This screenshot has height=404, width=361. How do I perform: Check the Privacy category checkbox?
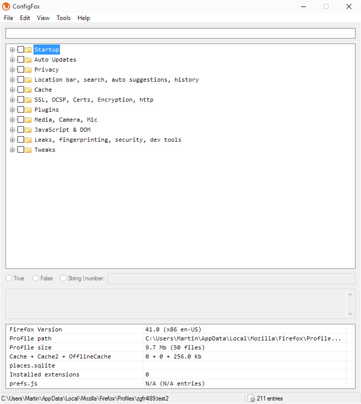pos(20,69)
